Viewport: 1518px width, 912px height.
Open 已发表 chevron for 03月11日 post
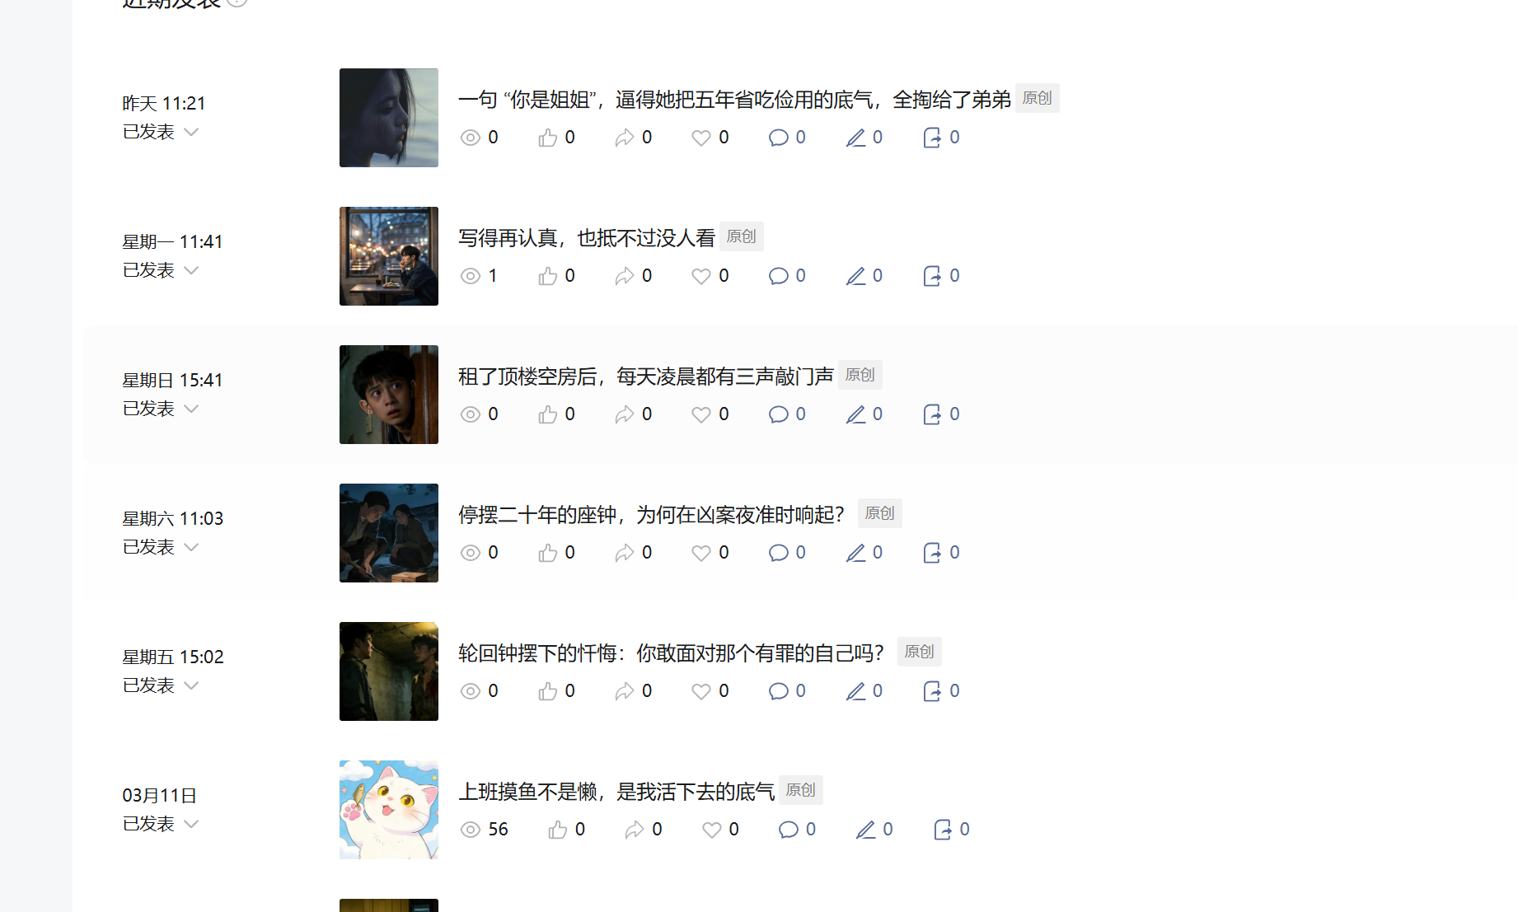(x=191, y=824)
